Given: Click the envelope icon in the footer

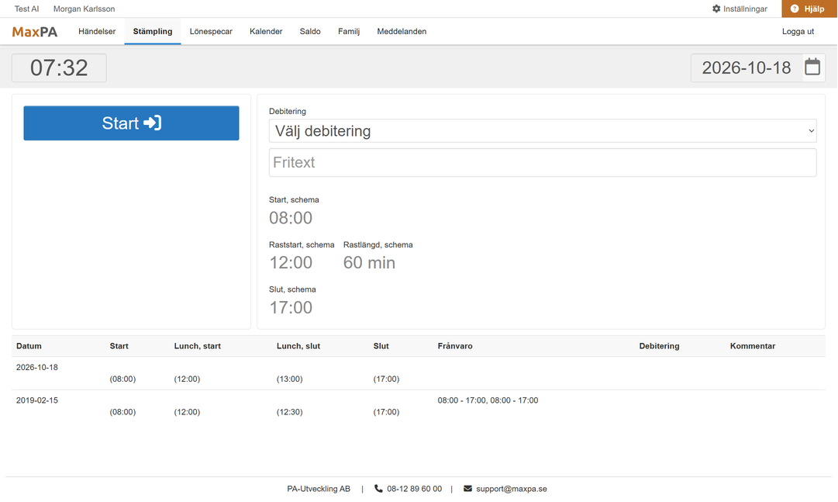Looking at the screenshot, I should coord(467,489).
